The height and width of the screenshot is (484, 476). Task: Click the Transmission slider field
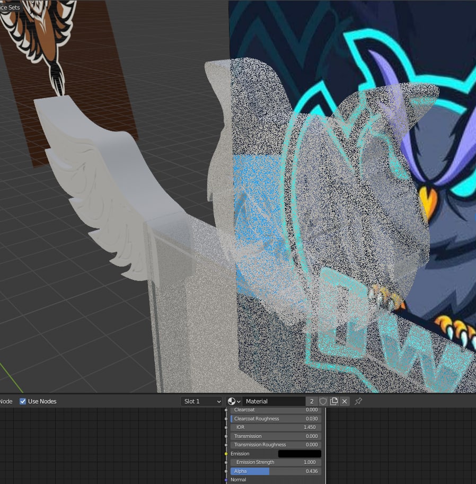(x=276, y=436)
